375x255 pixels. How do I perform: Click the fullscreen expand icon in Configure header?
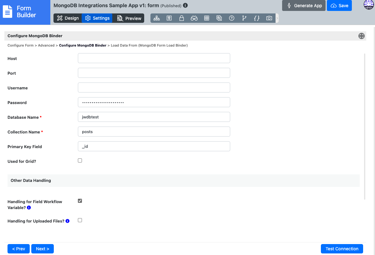pyautogui.click(x=361, y=36)
